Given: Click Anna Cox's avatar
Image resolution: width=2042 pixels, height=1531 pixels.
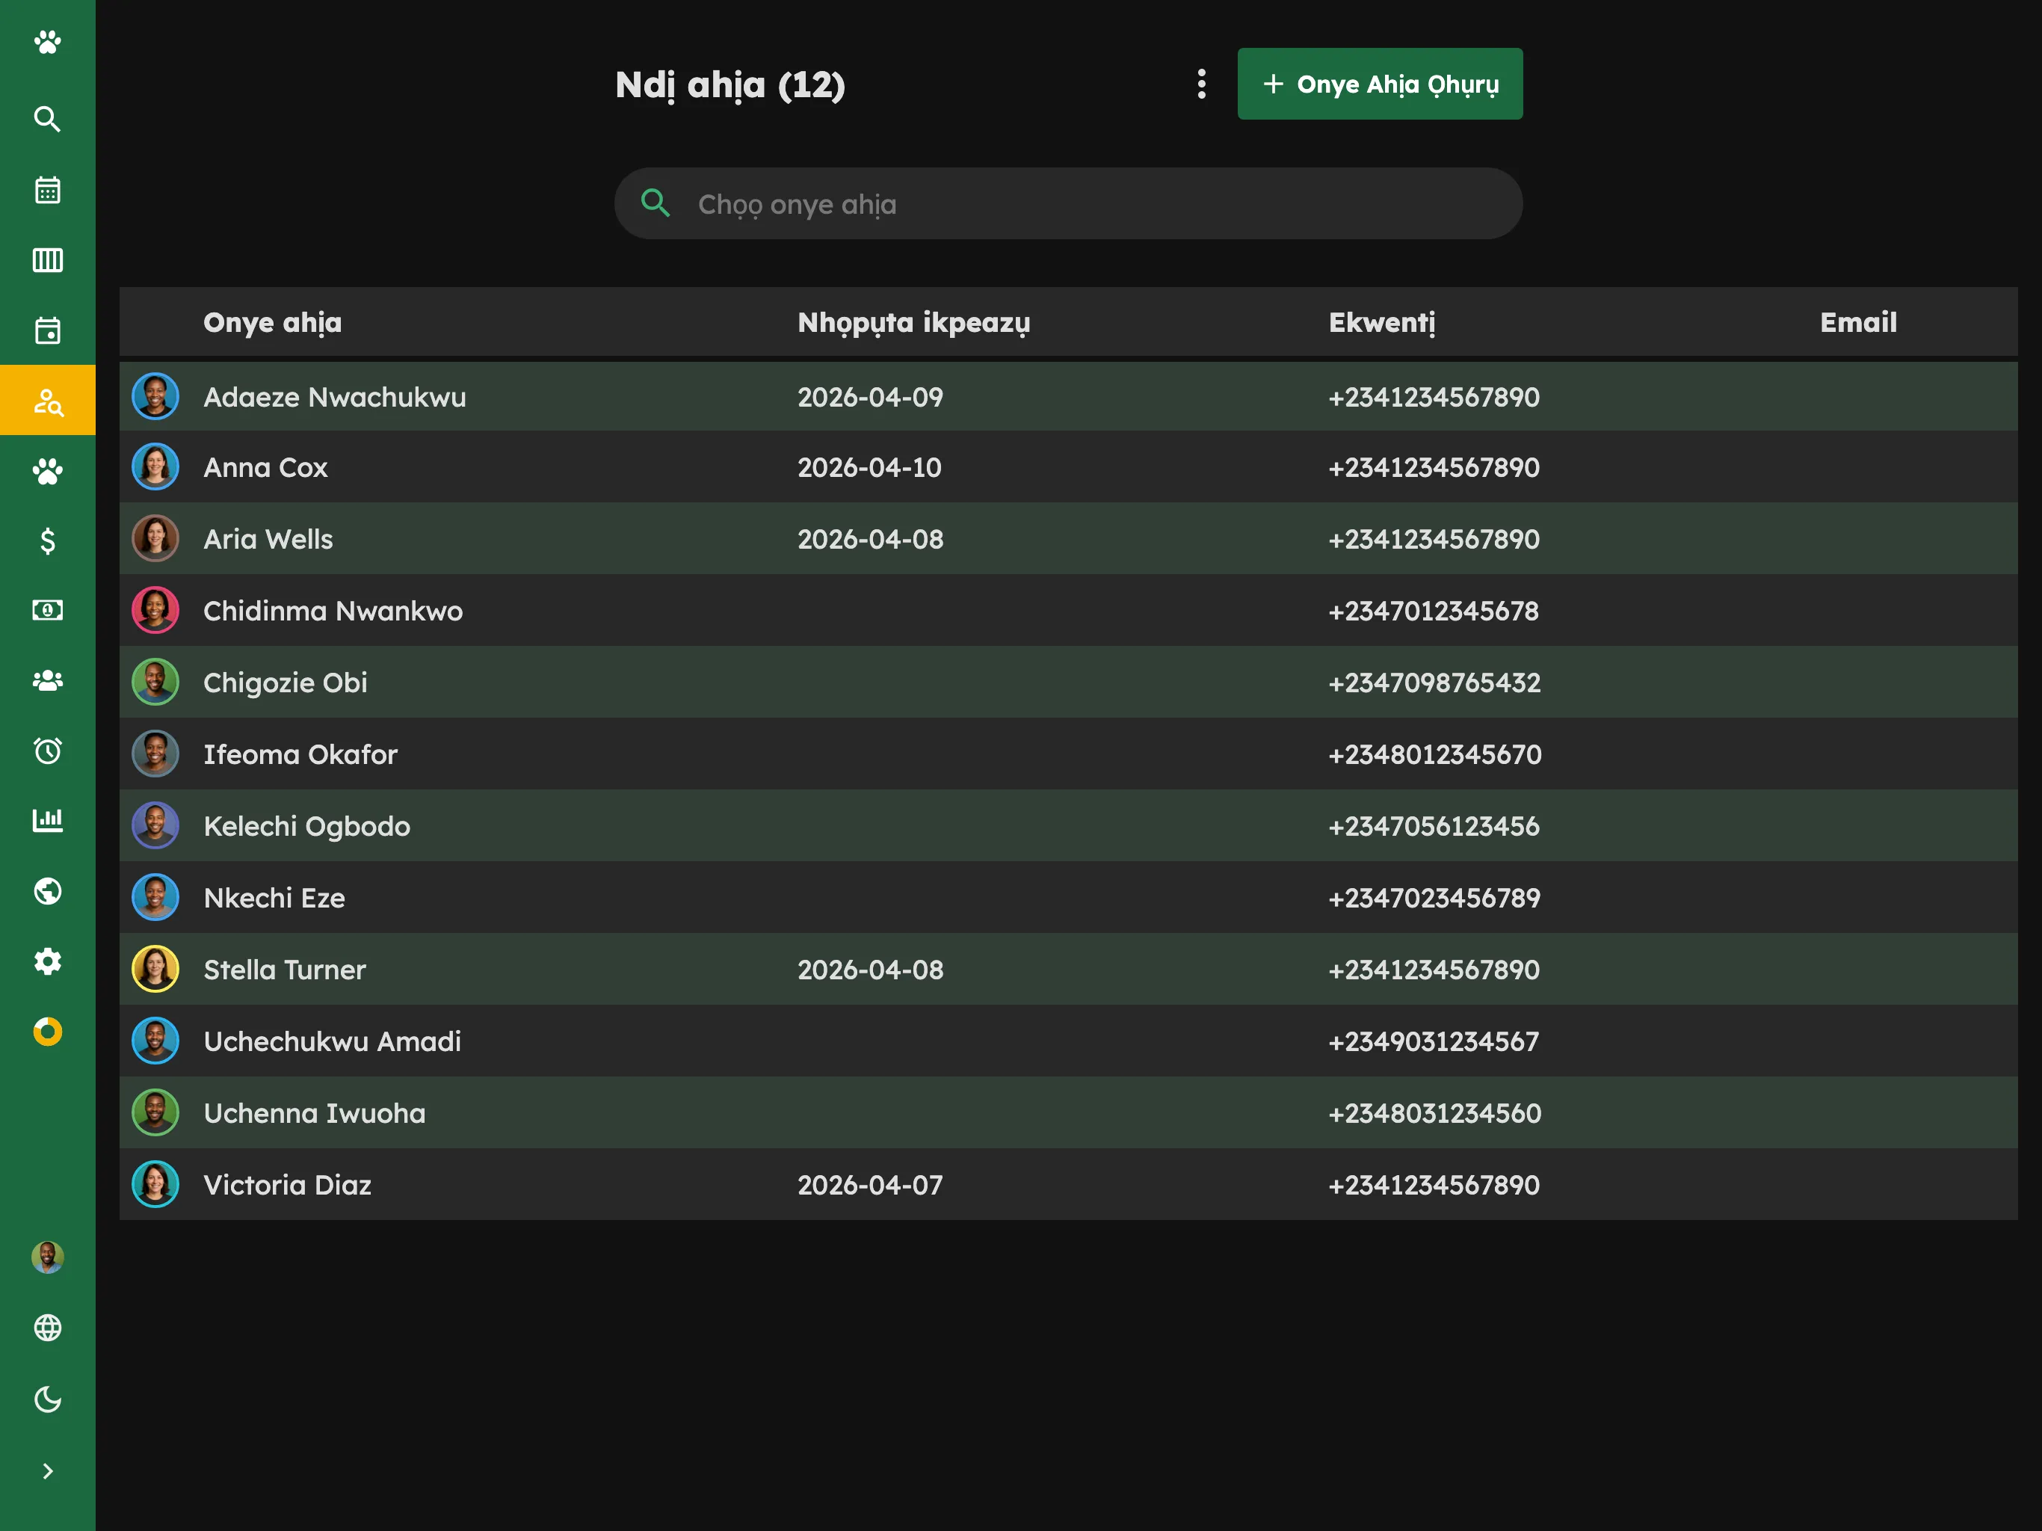Looking at the screenshot, I should tap(155, 467).
